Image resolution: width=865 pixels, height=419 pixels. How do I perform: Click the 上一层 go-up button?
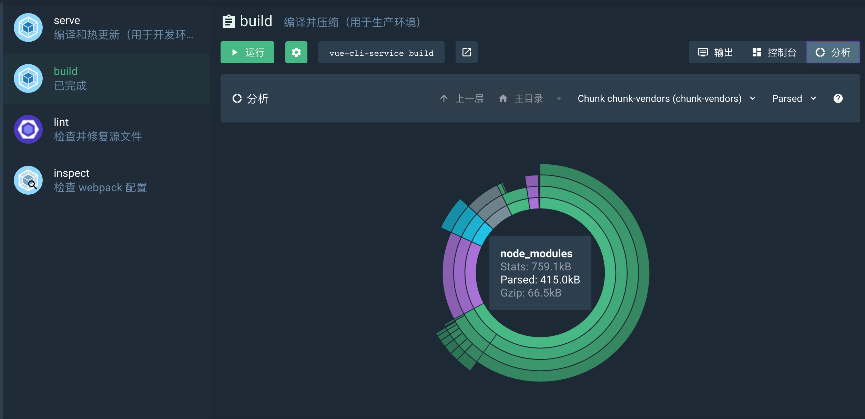click(x=461, y=98)
